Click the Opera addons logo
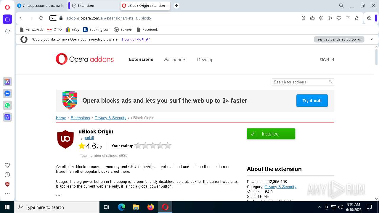The image size is (379, 213). 85,59
